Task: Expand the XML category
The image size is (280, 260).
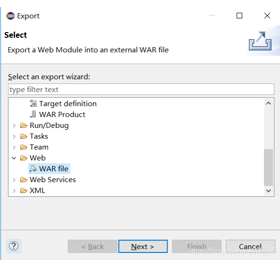Action: click(x=14, y=191)
